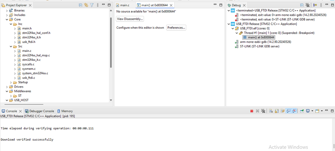
Task: Close the Project Explorer tab
Action: coord(30,5)
